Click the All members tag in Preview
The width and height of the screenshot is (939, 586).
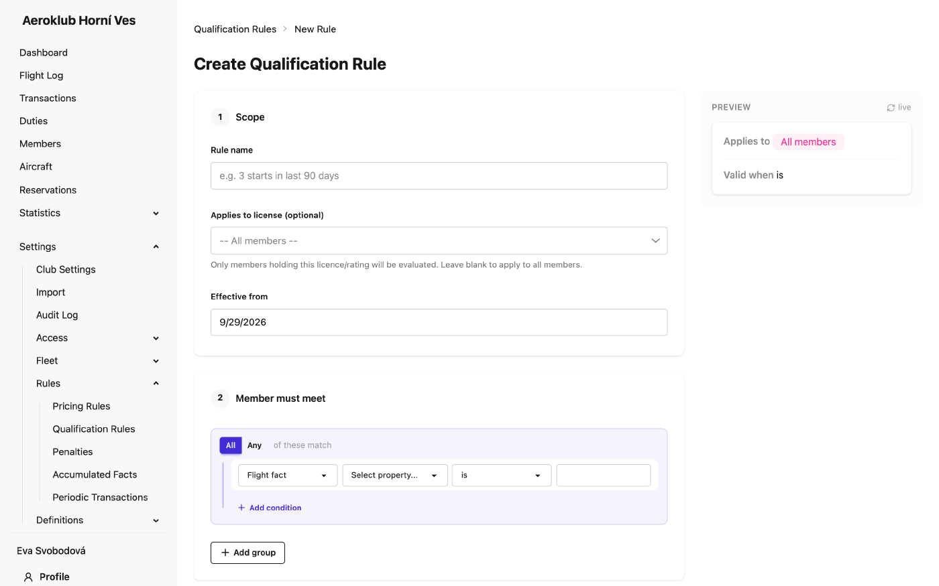tap(808, 142)
